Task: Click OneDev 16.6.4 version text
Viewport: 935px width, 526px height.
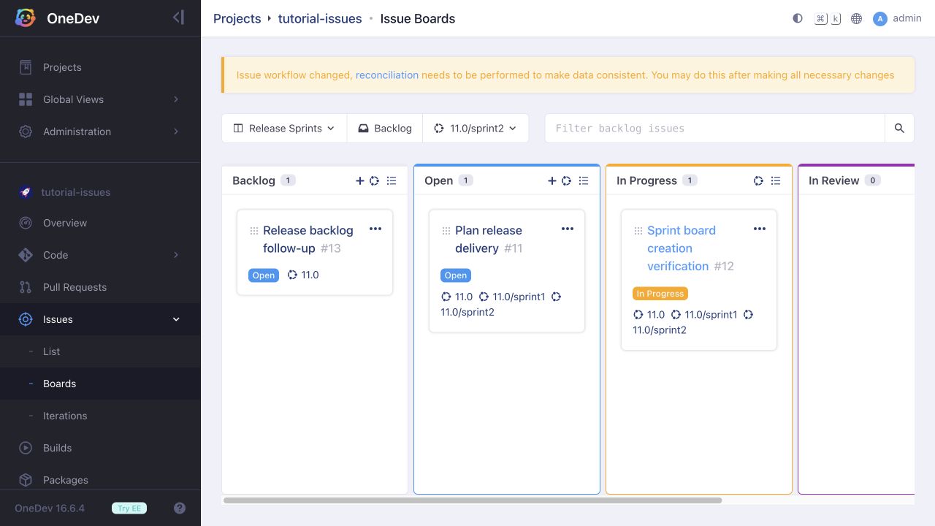Action: 50,508
